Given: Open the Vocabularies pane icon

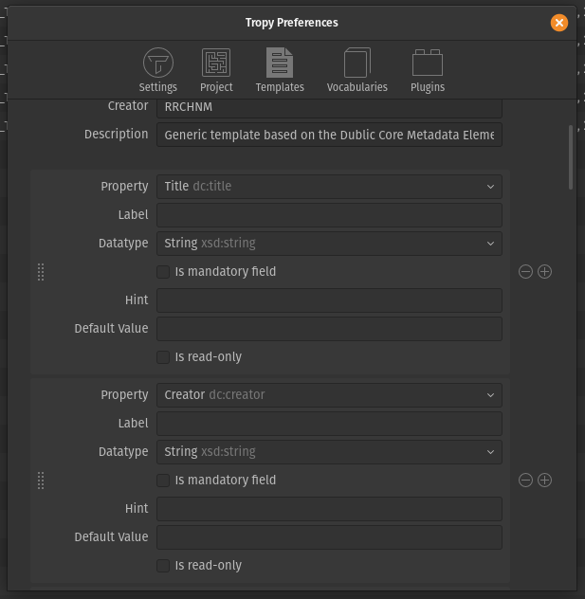Looking at the screenshot, I should (356, 63).
